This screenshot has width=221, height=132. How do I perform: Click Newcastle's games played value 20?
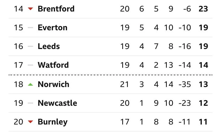click(x=125, y=103)
